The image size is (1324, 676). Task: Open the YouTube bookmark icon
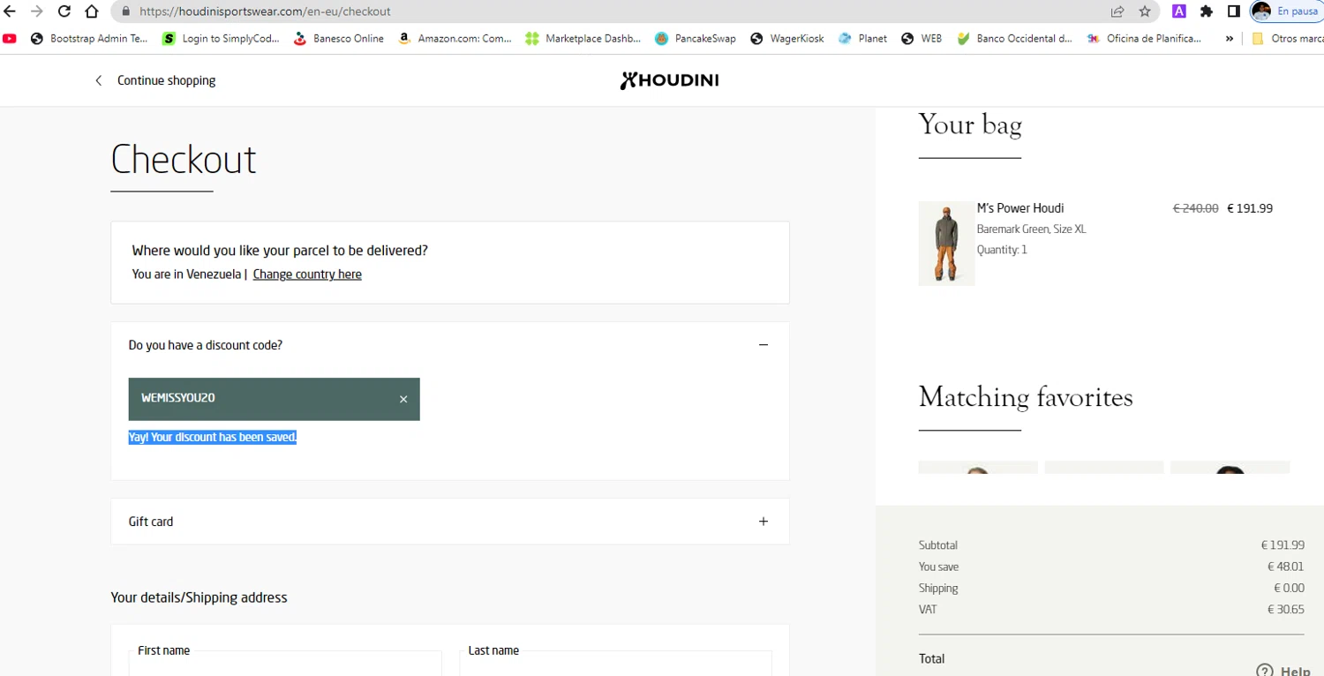pyautogui.click(x=10, y=39)
